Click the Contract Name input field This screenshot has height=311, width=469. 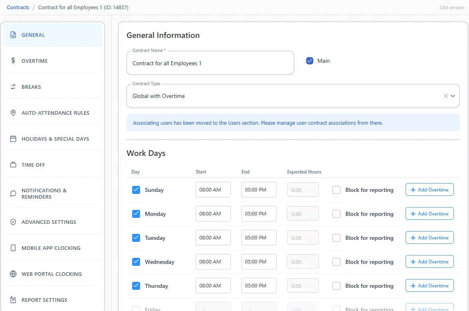pos(210,63)
